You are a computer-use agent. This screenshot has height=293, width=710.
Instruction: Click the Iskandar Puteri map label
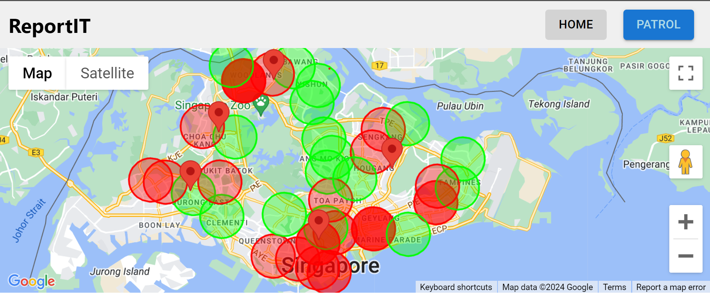pyautogui.click(x=64, y=97)
